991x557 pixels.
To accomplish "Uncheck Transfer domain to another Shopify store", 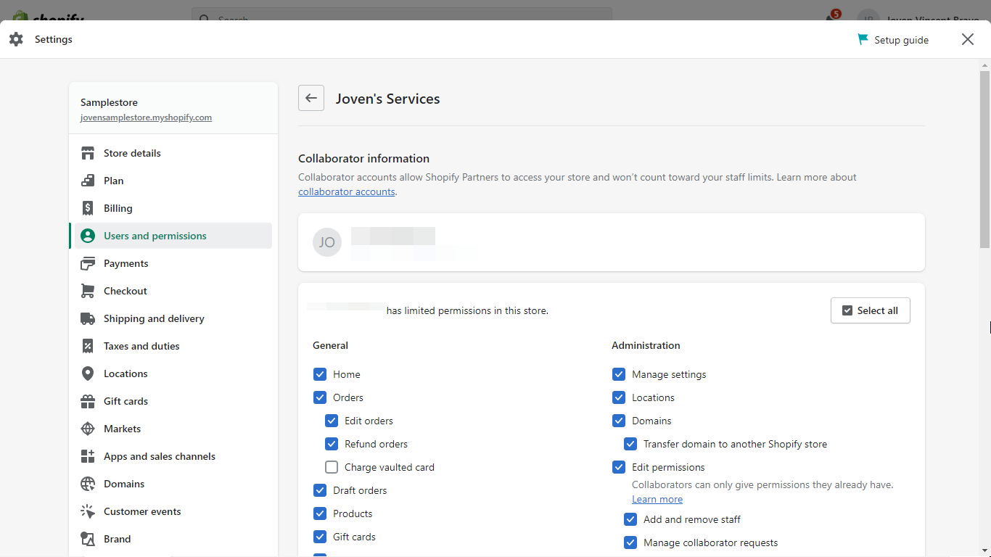I will (630, 444).
